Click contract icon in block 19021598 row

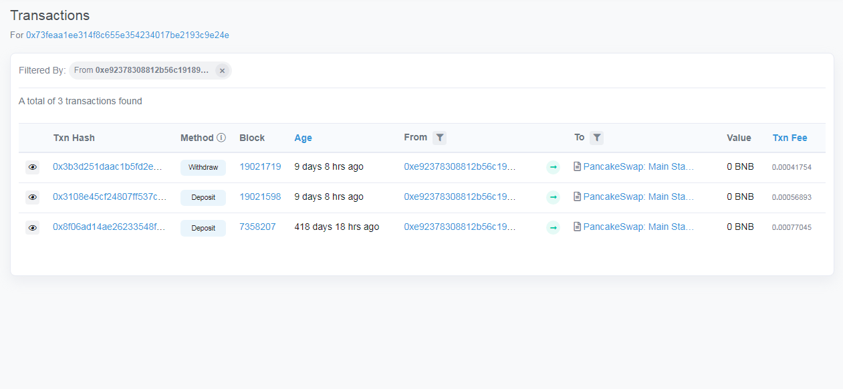click(577, 197)
